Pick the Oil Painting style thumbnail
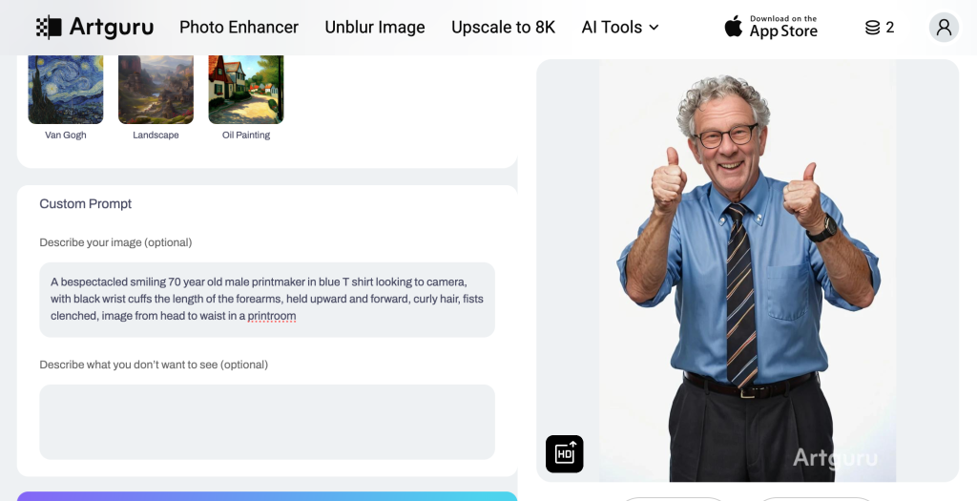The width and height of the screenshot is (977, 501). coord(246,89)
